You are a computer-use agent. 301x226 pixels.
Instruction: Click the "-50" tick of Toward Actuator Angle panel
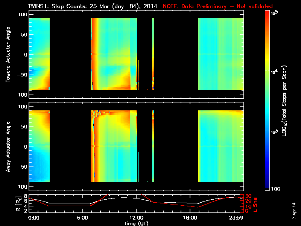22,75
